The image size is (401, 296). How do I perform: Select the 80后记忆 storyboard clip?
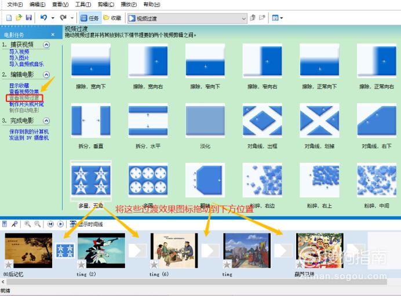pos(28,250)
